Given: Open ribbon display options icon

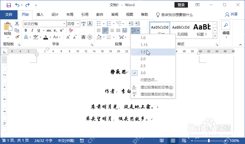Looking at the screenshot, I should [x=197, y=5].
